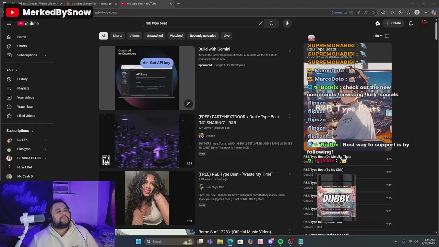Click the YouTube logo

point(28,23)
